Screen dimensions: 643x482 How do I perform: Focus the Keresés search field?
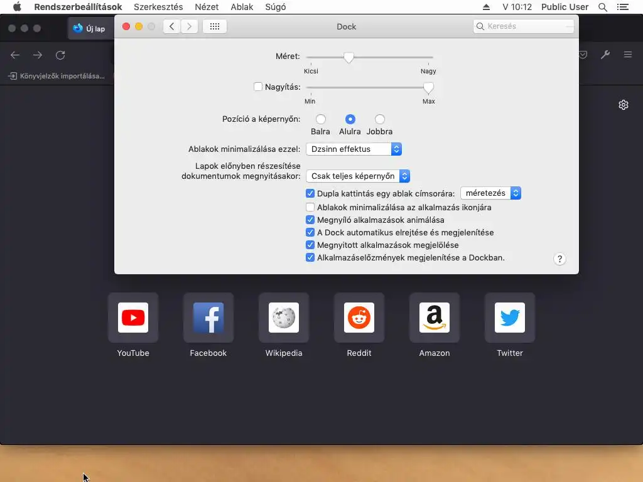tap(524, 26)
